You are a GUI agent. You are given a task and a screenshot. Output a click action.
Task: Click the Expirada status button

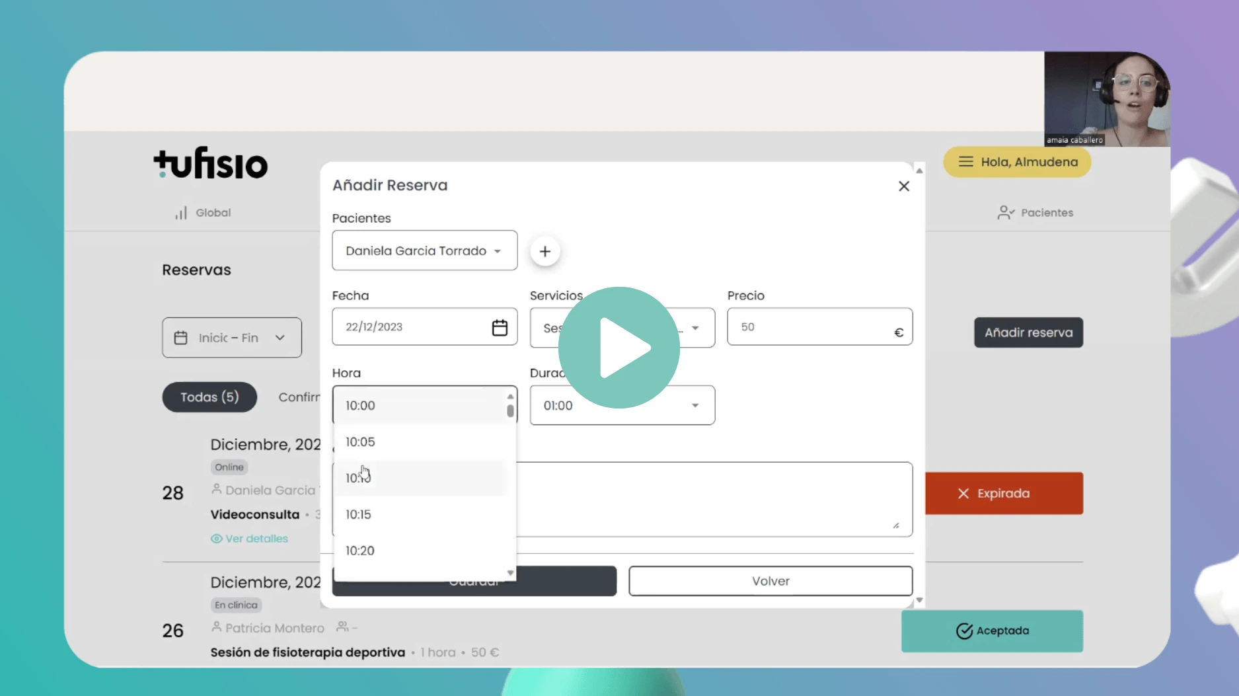[1004, 493]
